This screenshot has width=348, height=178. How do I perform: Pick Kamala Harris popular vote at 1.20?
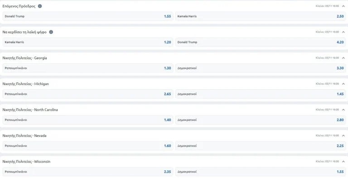tap(87, 42)
